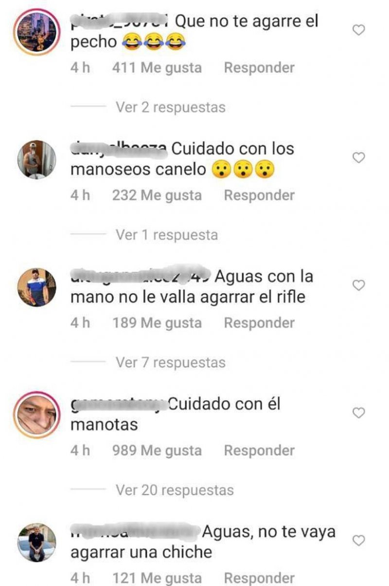Click Responder on the 121 likes comment
This screenshot has height=586, width=389.
259,578
